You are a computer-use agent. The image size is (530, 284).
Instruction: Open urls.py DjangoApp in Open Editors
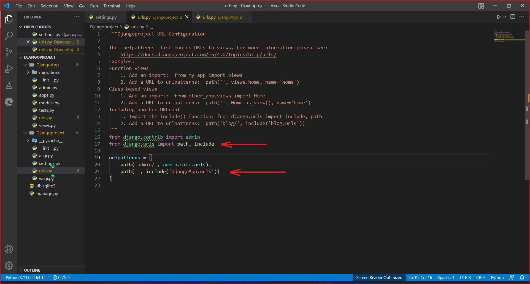[x=51, y=50]
